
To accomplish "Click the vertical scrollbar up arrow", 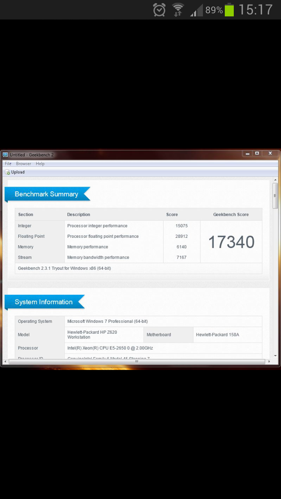I will (x=275, y=180).
